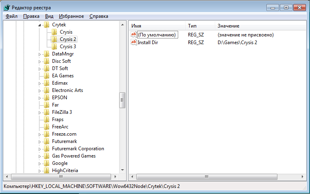
Task: Click the string icon beside Install Dir
Action: coord(134,42)
